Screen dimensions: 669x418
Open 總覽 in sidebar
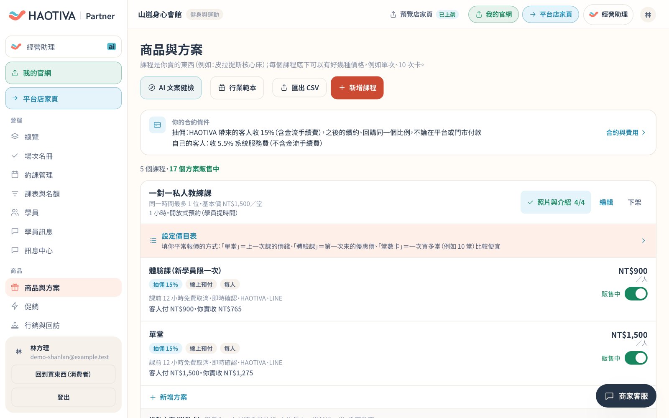click(x=64, y=137)
